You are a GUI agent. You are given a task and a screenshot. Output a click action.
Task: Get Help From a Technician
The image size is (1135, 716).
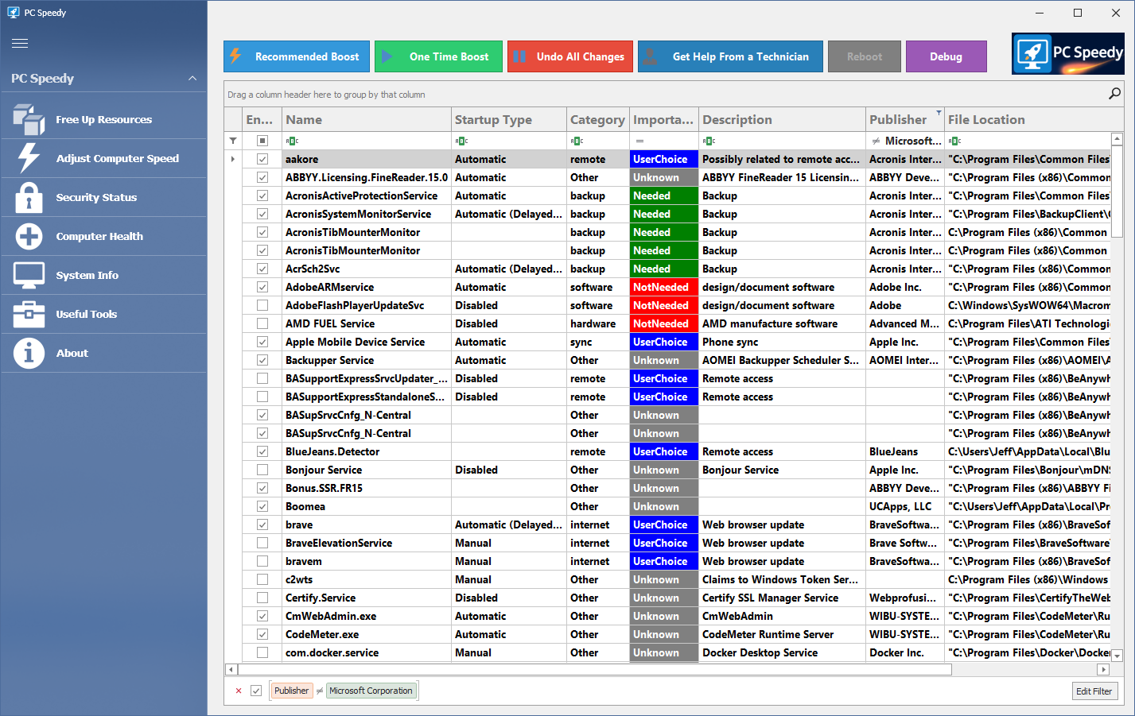(730, 56)
